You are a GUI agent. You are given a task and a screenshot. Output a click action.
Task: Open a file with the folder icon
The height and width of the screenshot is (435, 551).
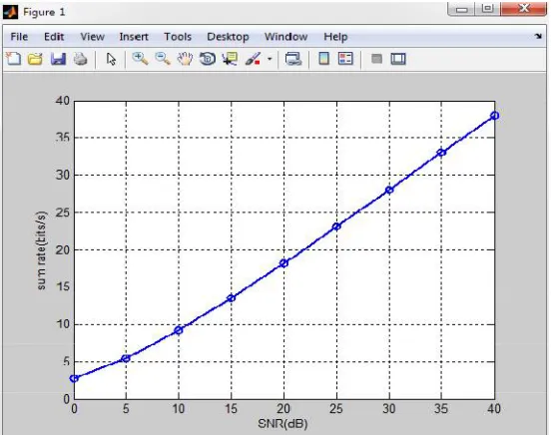[x=35, y=59]
